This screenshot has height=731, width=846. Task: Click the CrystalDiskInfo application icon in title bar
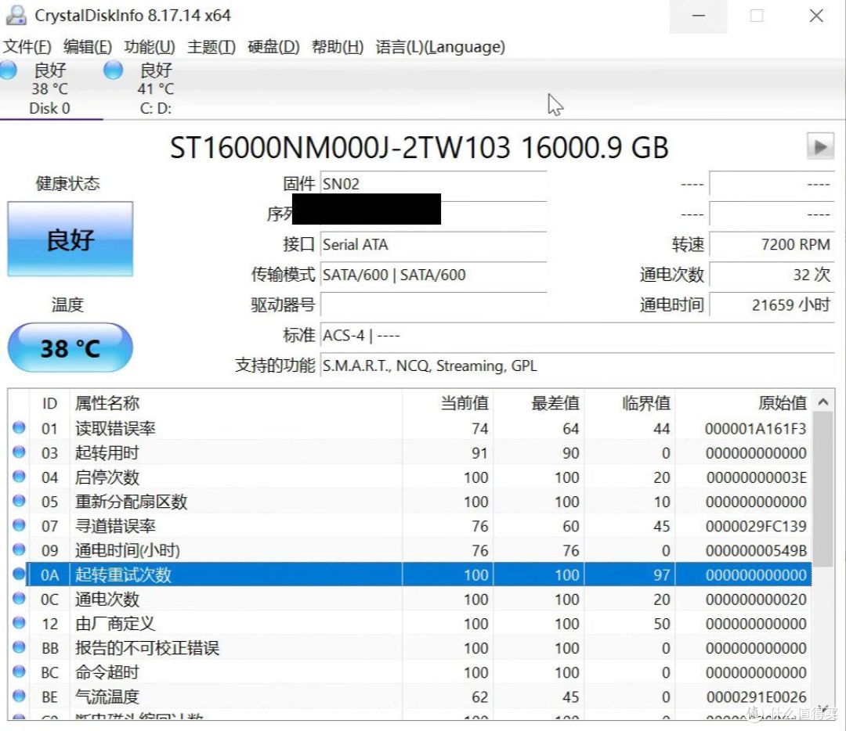[x=17, y=15]
